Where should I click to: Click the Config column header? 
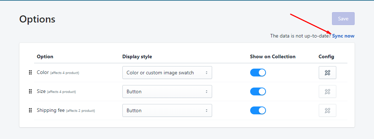pyautogui.click(x=326, y=56)
